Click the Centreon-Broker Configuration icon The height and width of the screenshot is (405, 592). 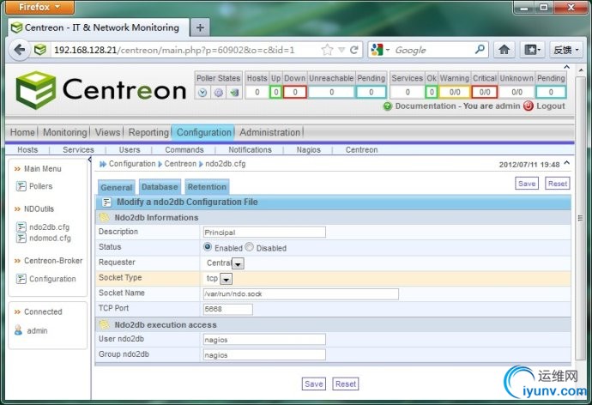coord(21,279)
